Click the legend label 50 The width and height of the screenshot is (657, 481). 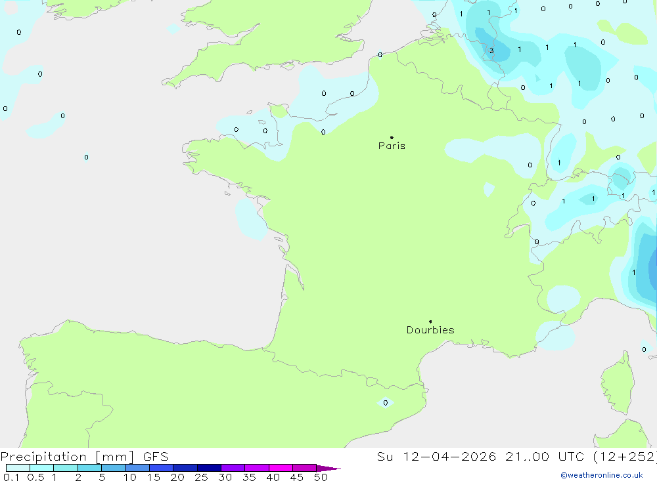(321, 477)
